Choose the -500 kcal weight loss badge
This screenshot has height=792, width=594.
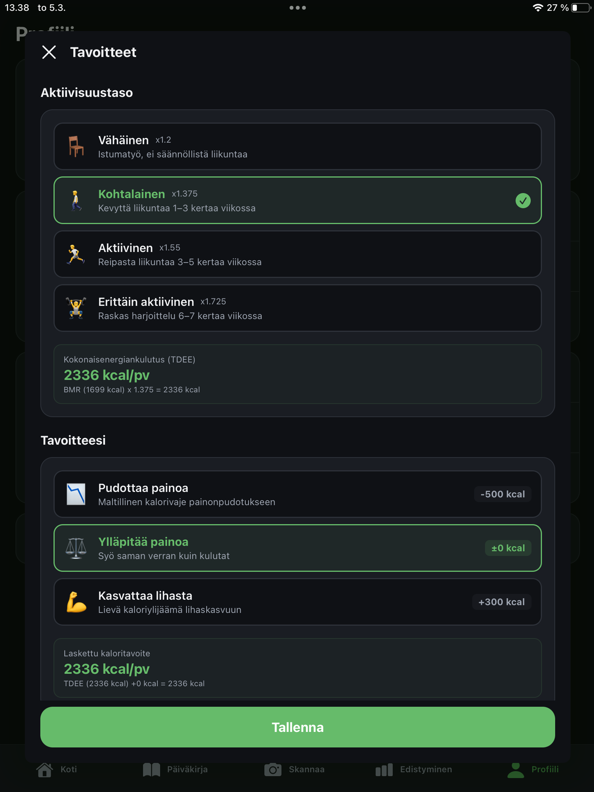[x=502, y=494]
